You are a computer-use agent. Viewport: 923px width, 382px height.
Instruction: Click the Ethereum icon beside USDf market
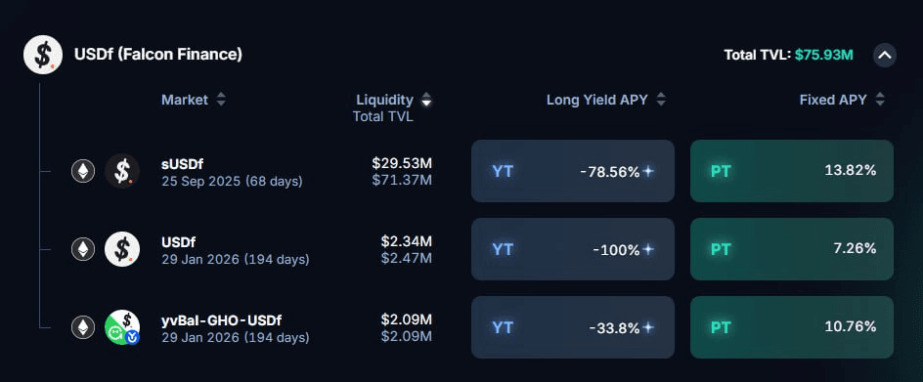pos(83,249)
